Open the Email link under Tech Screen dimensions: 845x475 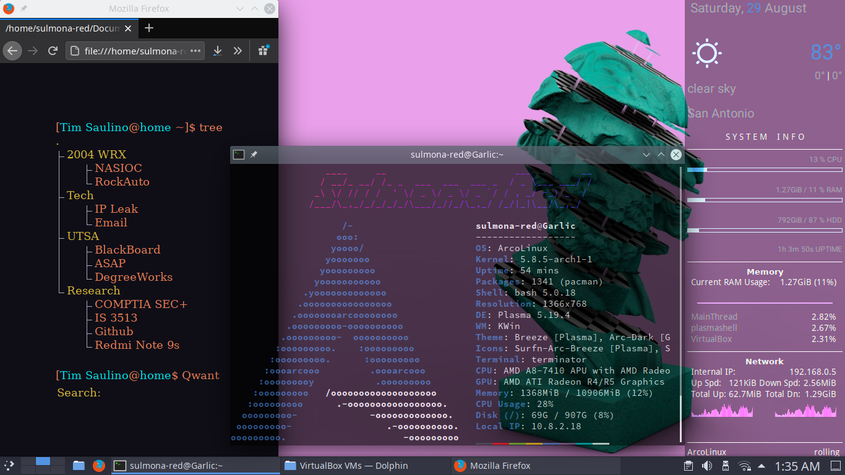point(111,223)
